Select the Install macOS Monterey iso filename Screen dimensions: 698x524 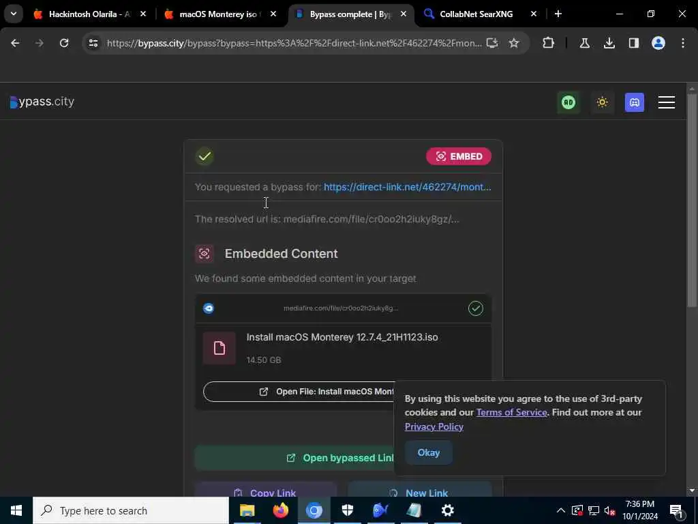coord(342,337)
